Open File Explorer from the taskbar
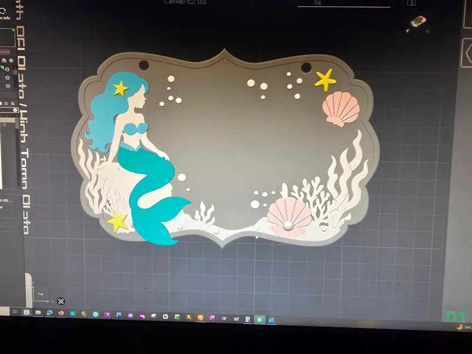Viewport: 472px width, 354px height. 38,313
